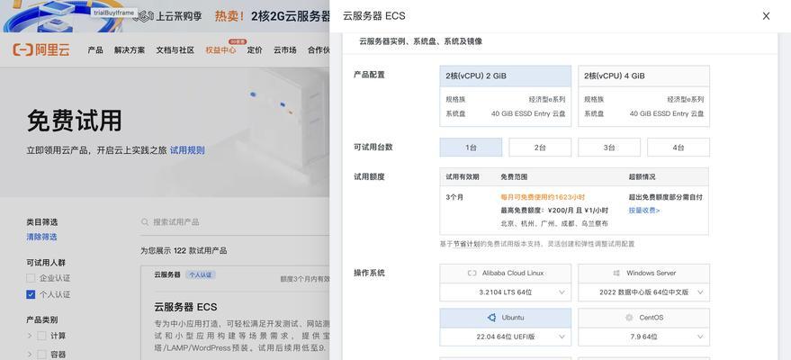This screenshot has height=360, width=791.
Task: Check the 企业认证 checkbox
Action: click(x=31, y=278)
